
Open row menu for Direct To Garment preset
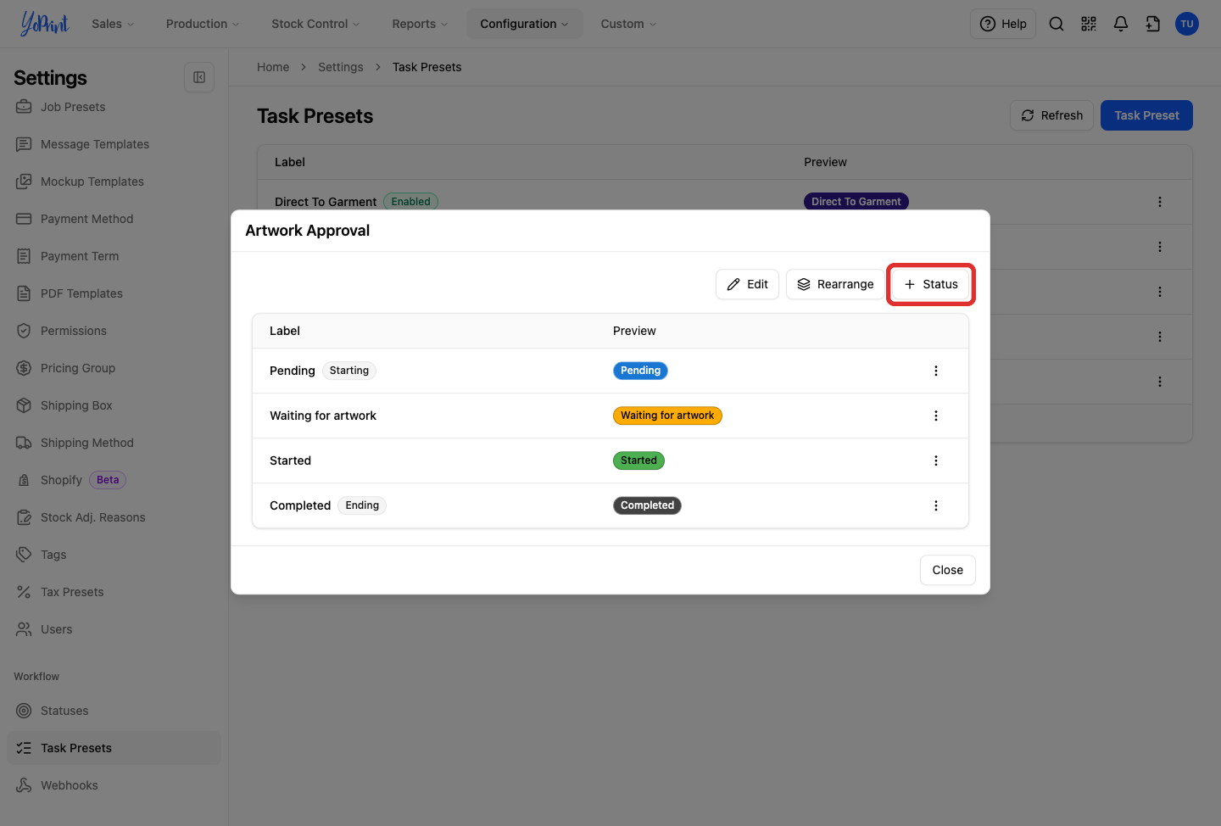pyautogui.click(x=1160, y=202)
